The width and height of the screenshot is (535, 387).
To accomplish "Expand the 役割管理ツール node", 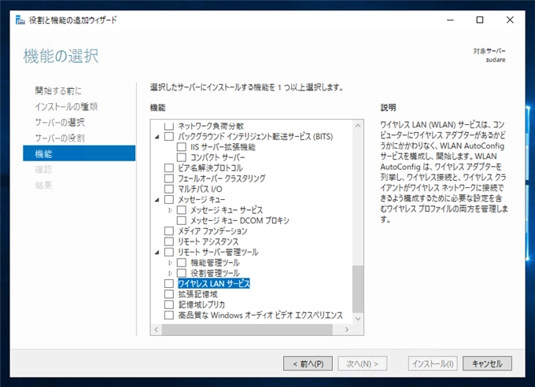I will (x=170, y=274).
